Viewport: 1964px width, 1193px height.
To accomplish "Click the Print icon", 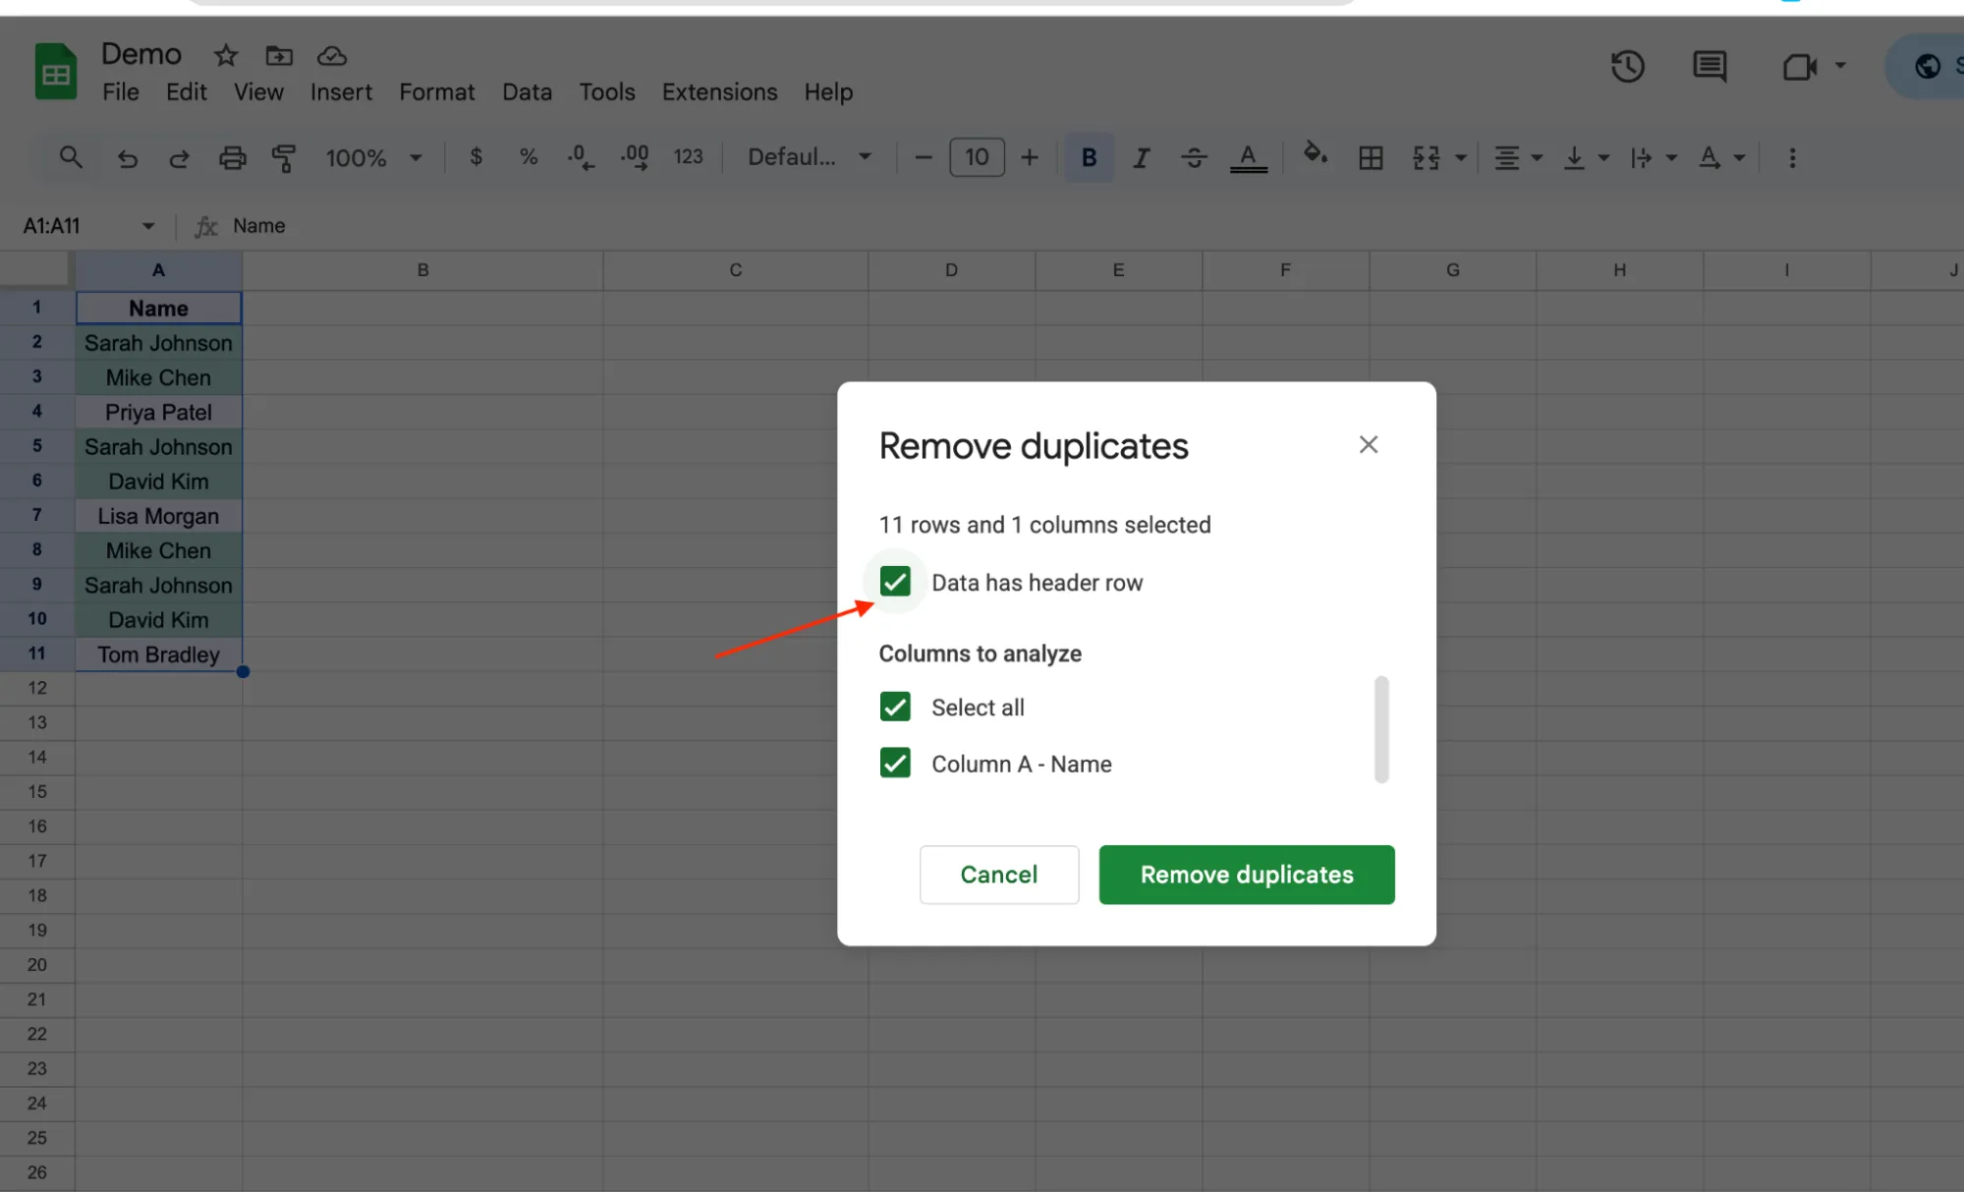I will click(x=233, y=157).
